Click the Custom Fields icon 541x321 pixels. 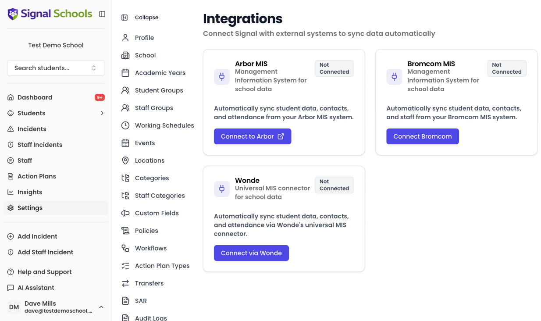coord(125,213)
